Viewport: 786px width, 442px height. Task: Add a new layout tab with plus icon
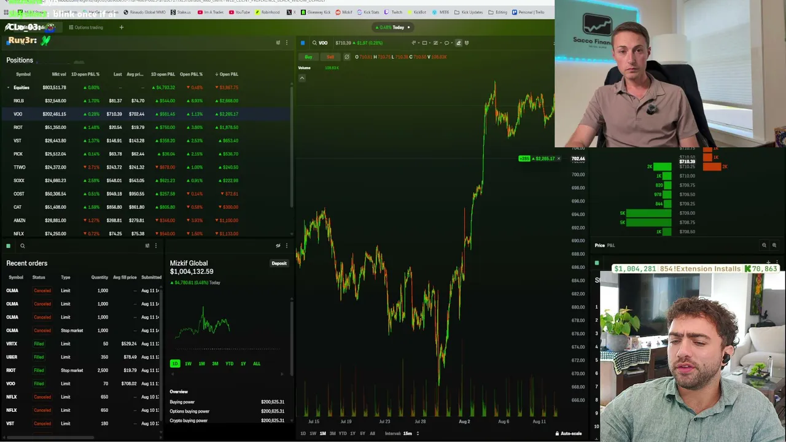(x=121, y=28)
